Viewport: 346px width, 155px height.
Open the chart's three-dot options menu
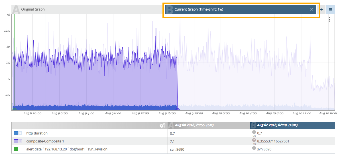click(330, 19)
